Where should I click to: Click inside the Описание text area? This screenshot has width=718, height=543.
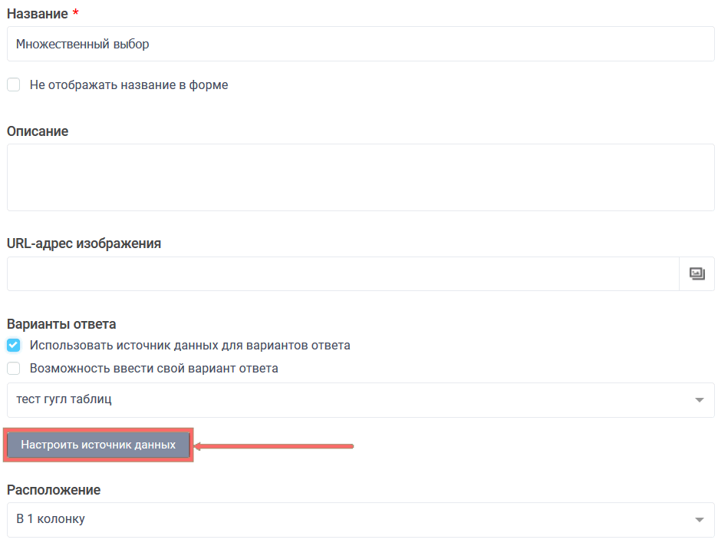(x=361, y=177)
